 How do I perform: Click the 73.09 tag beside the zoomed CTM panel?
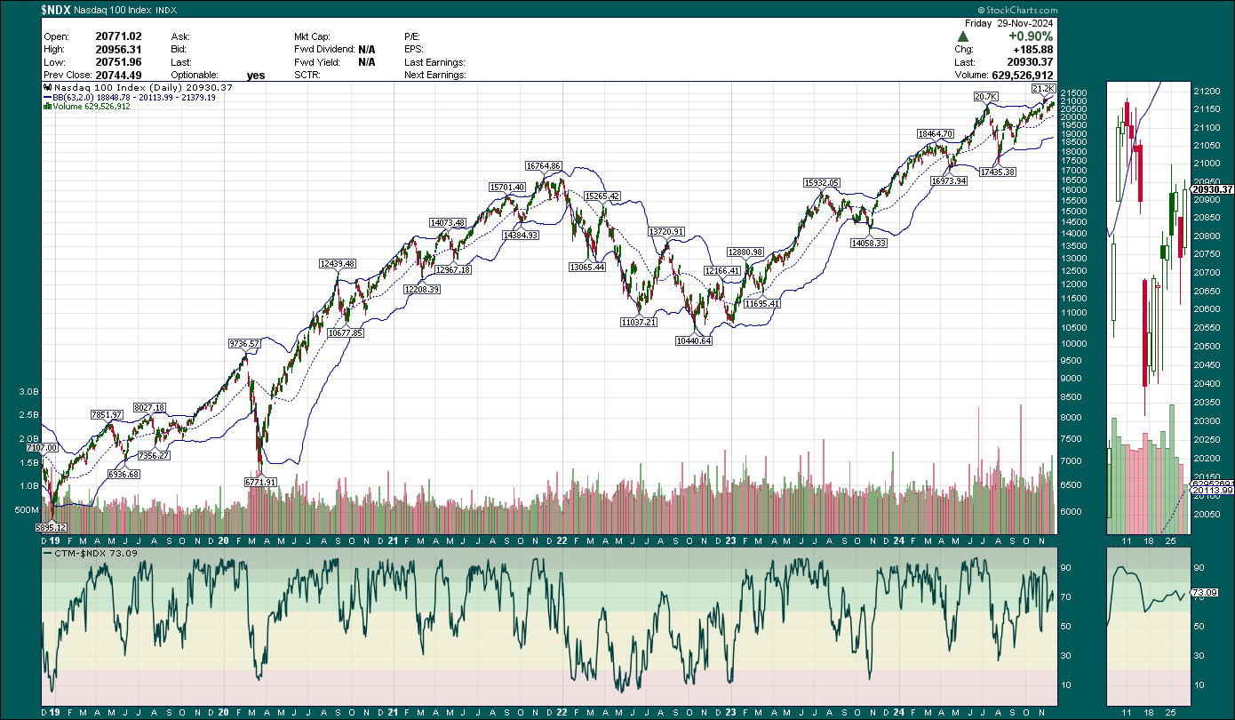[x=1203, y=593]
